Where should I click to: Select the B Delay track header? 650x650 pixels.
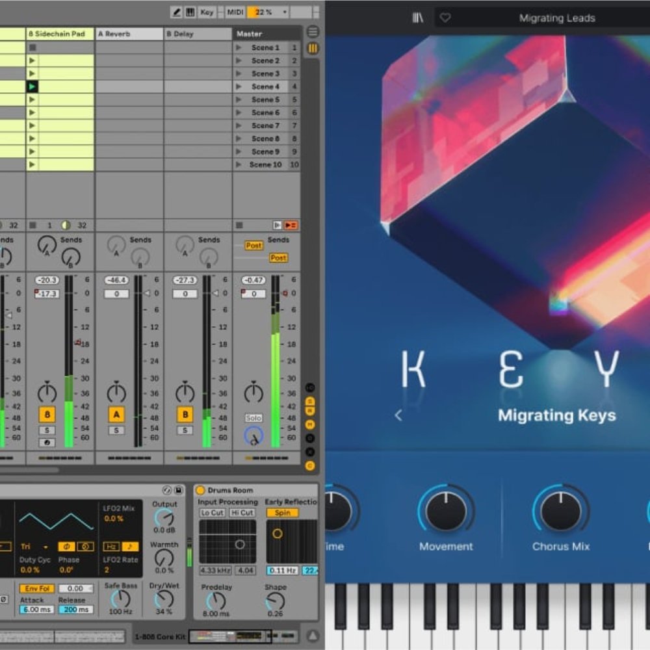pos(198,34)
